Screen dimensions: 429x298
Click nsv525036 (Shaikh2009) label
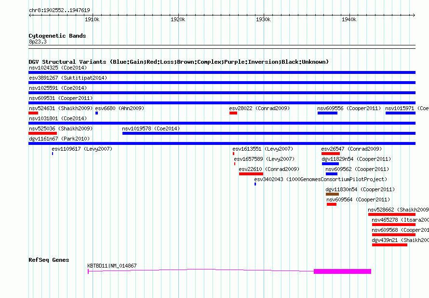point(61,128)
